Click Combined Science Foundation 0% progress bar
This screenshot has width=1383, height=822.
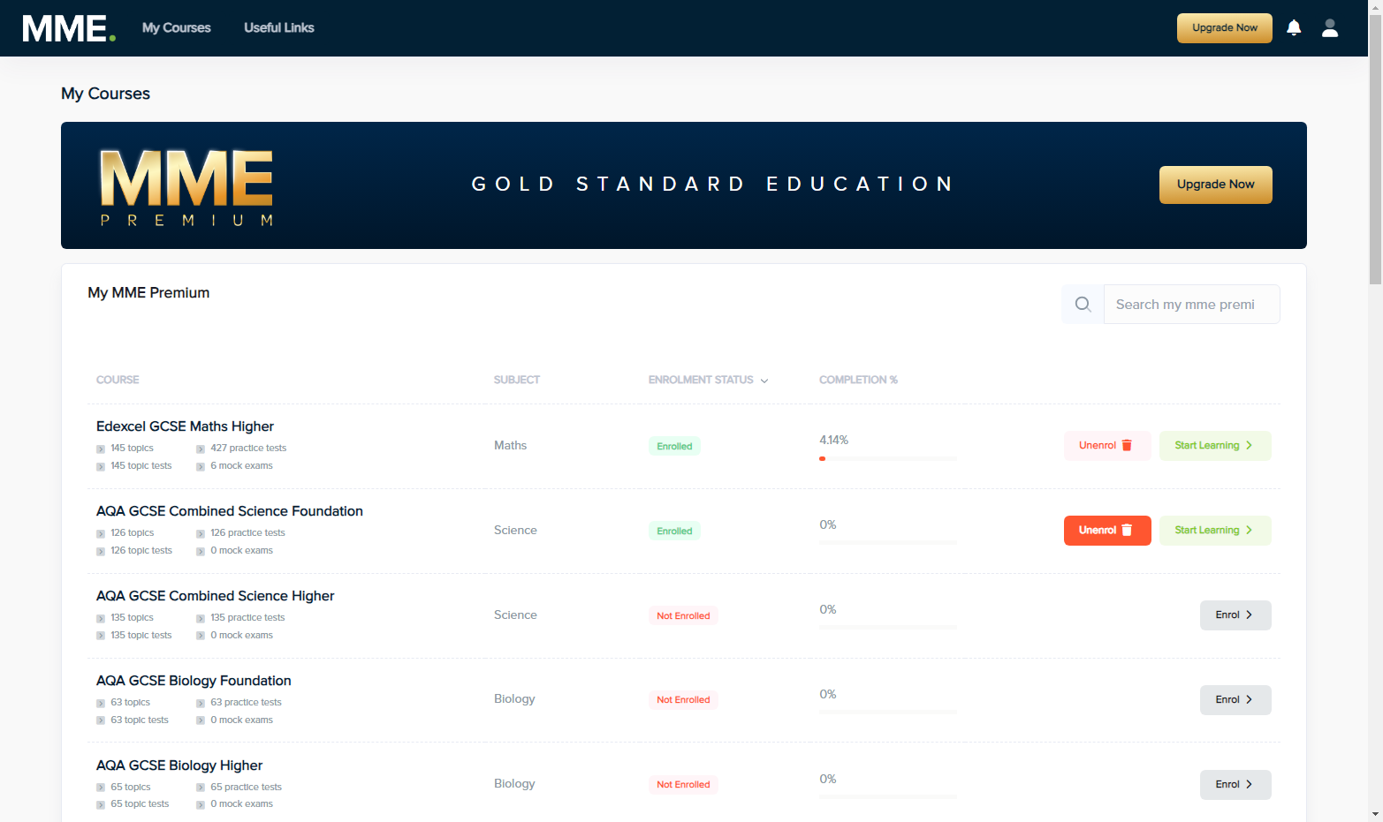[x=888, y=542]
